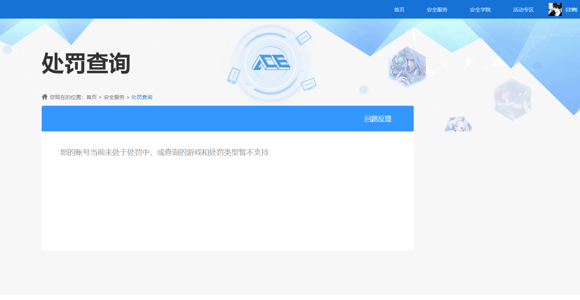
Task: Click [注销] to log out
Action: coord(571,9)
